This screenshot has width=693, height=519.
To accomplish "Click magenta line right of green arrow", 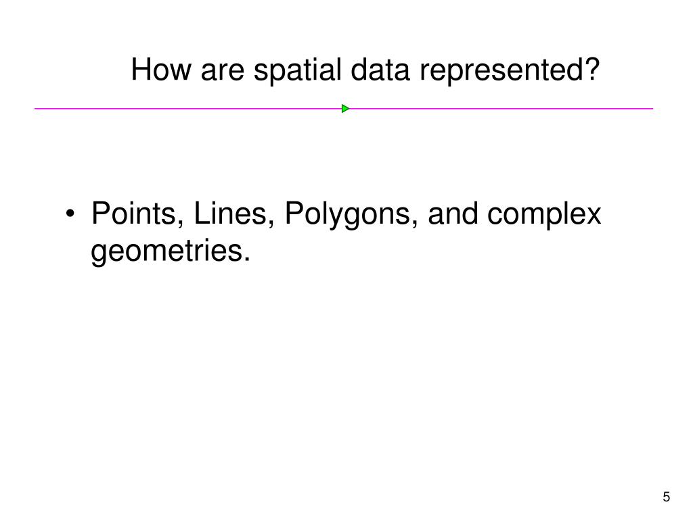I will pos(501,109).
